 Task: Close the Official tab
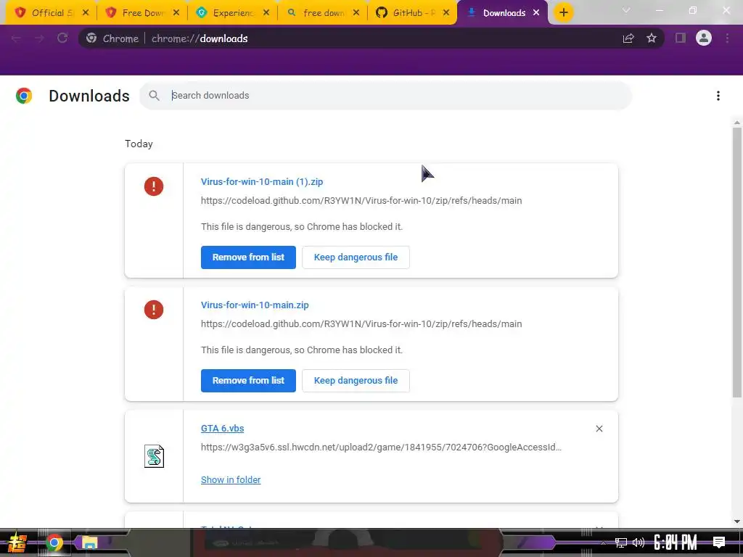(x=86, y=13)
